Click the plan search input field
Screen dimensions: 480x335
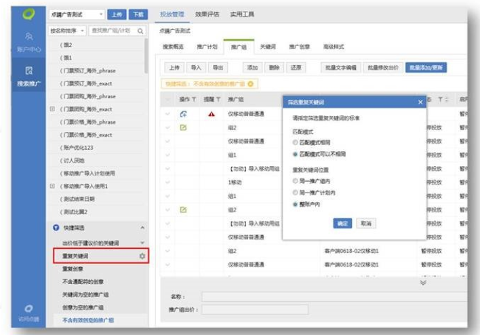117,31
